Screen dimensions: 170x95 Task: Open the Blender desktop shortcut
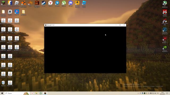point(23,3)
